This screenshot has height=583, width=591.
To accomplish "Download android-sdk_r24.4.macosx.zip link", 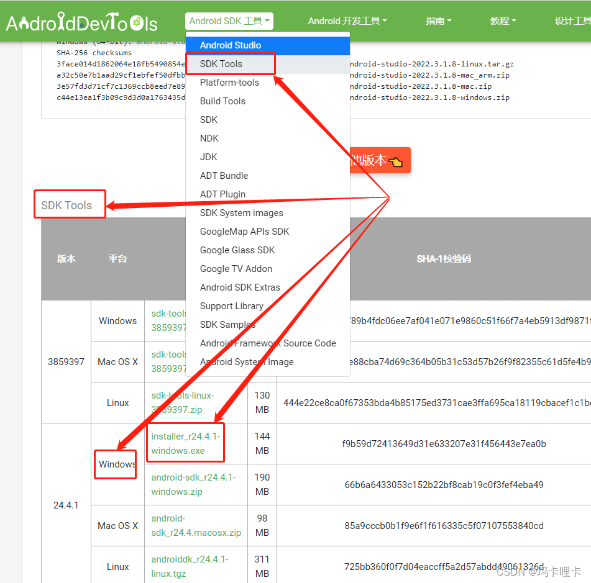I will (x=196, y=526).
